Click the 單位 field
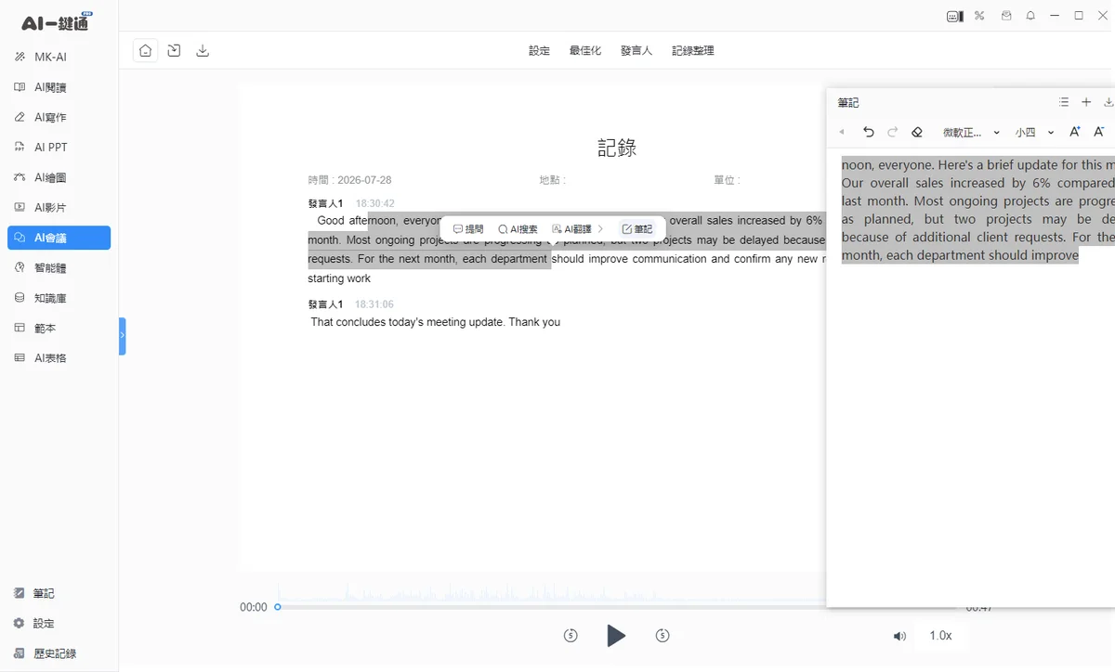Screen dimensions: 1115x672 point(727,180)
